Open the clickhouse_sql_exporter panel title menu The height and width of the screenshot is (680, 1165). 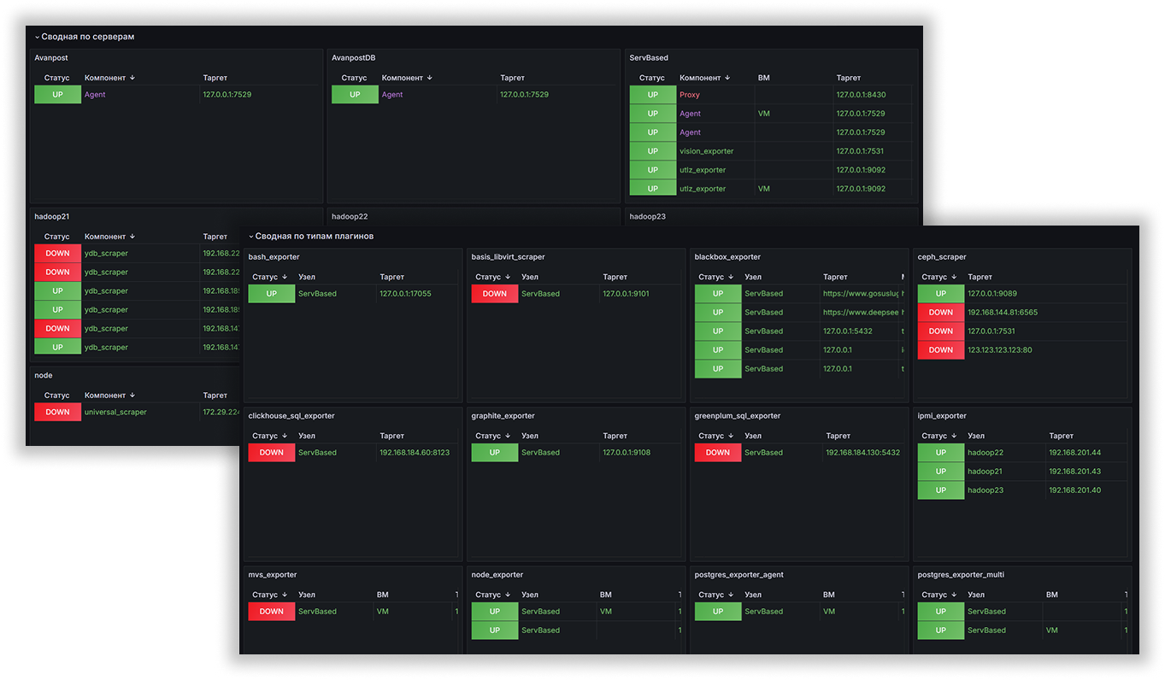[x=291, y=416]
